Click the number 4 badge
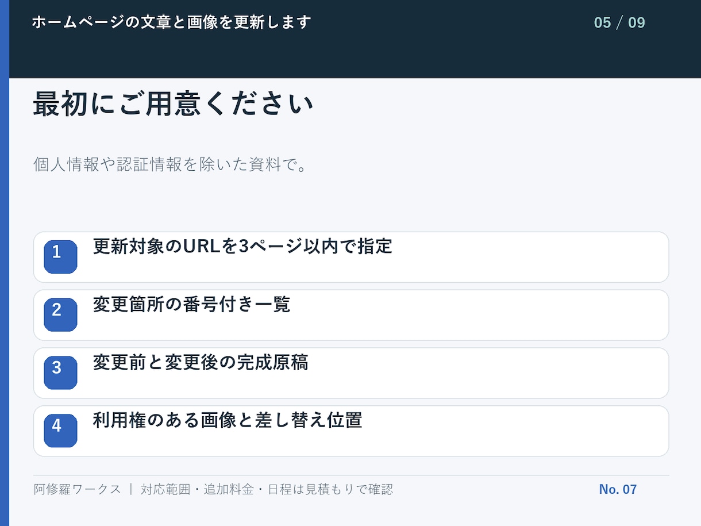Image resolution: width=701 pixels, height=526 pixels. (60, 431)
